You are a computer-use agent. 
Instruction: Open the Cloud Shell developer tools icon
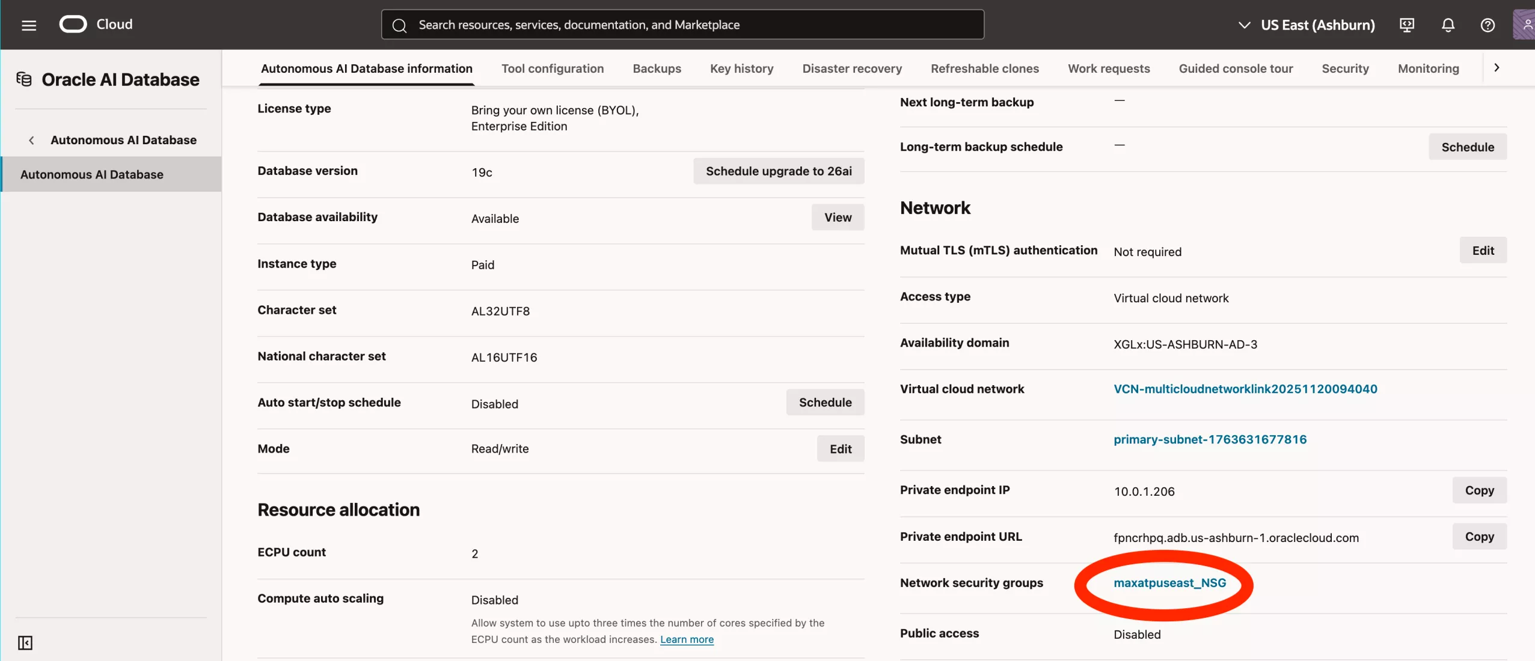1407,25
